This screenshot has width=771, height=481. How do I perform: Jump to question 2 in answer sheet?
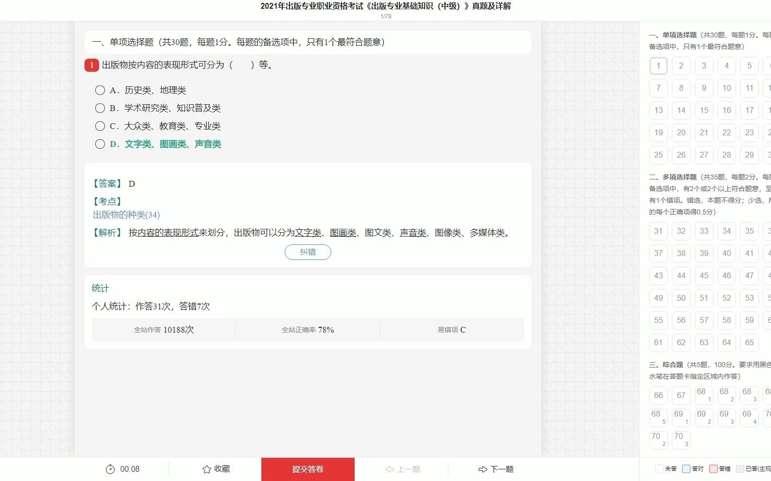pyautogui.click(x=681, y=66)
